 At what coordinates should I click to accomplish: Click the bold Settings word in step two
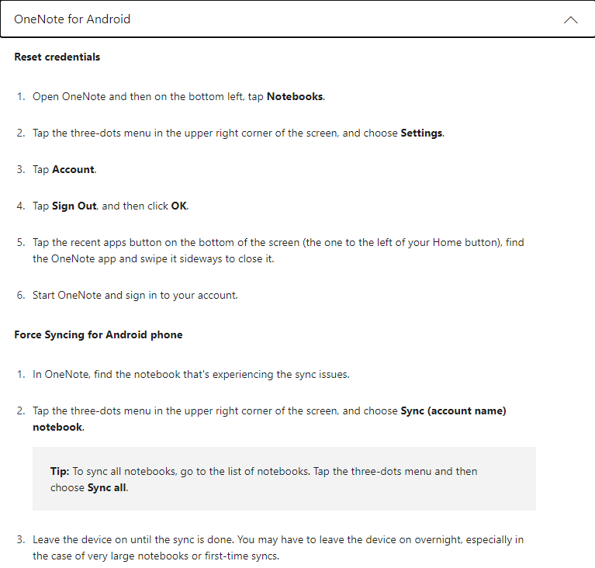coord(421,133)
